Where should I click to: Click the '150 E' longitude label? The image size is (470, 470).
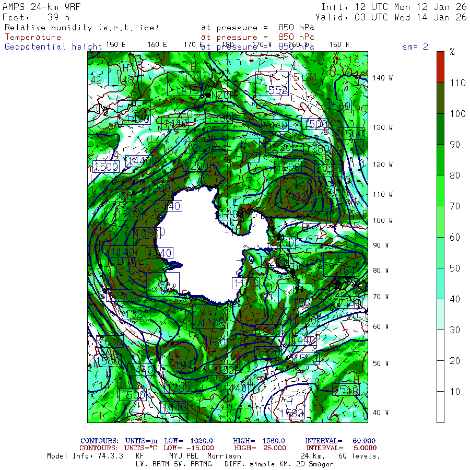116,45
